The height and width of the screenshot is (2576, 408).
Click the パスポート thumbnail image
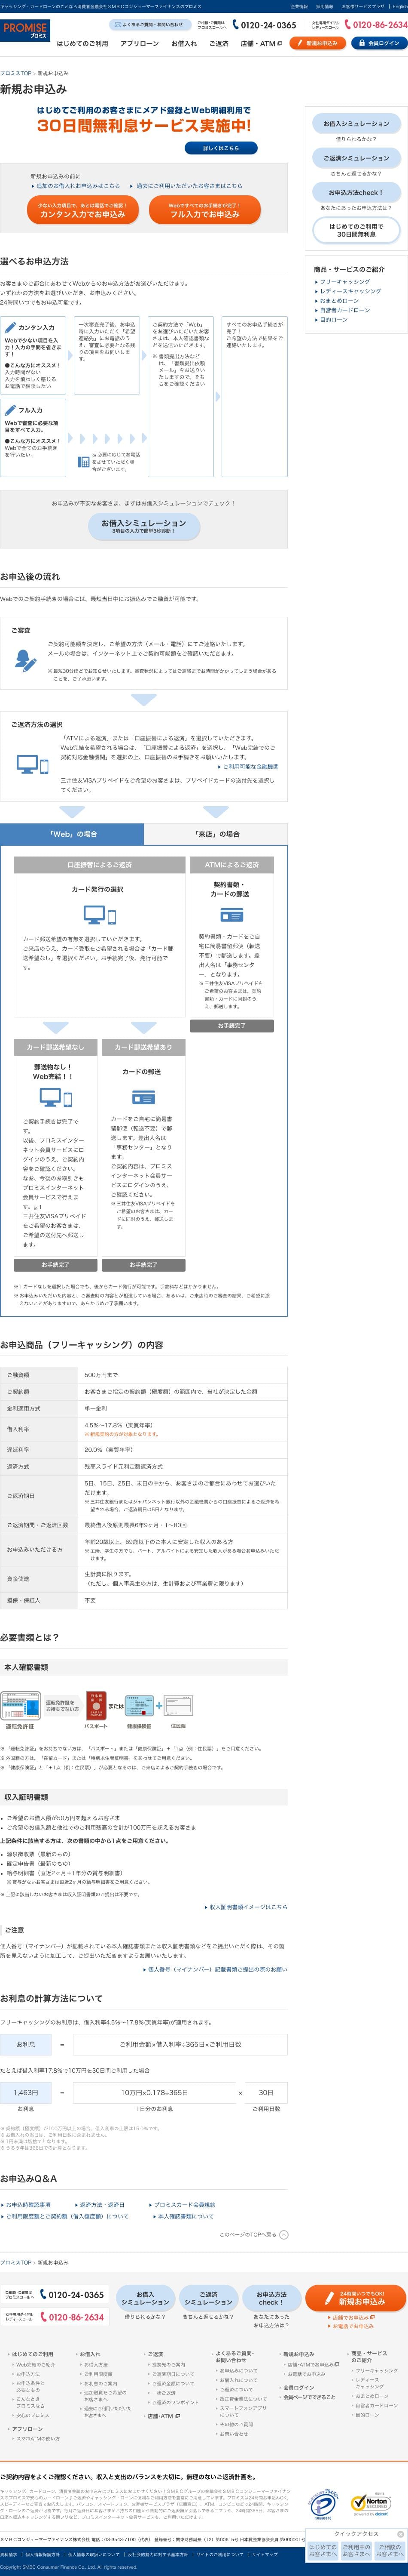[96, 1706]
